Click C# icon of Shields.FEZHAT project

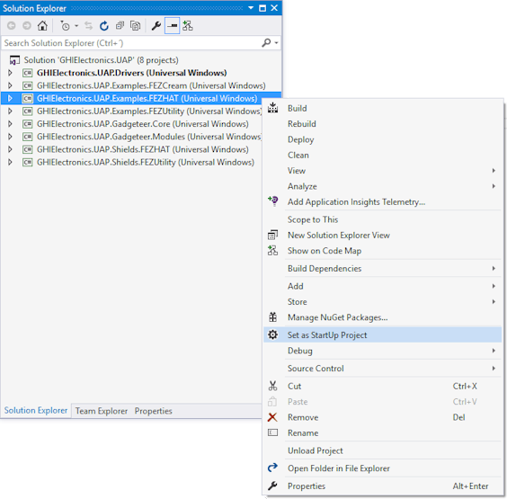click(x=28, y=149)
